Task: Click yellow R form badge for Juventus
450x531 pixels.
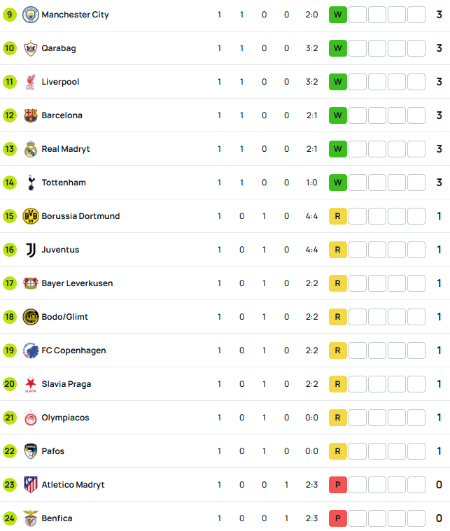Action: coord(338,250)
